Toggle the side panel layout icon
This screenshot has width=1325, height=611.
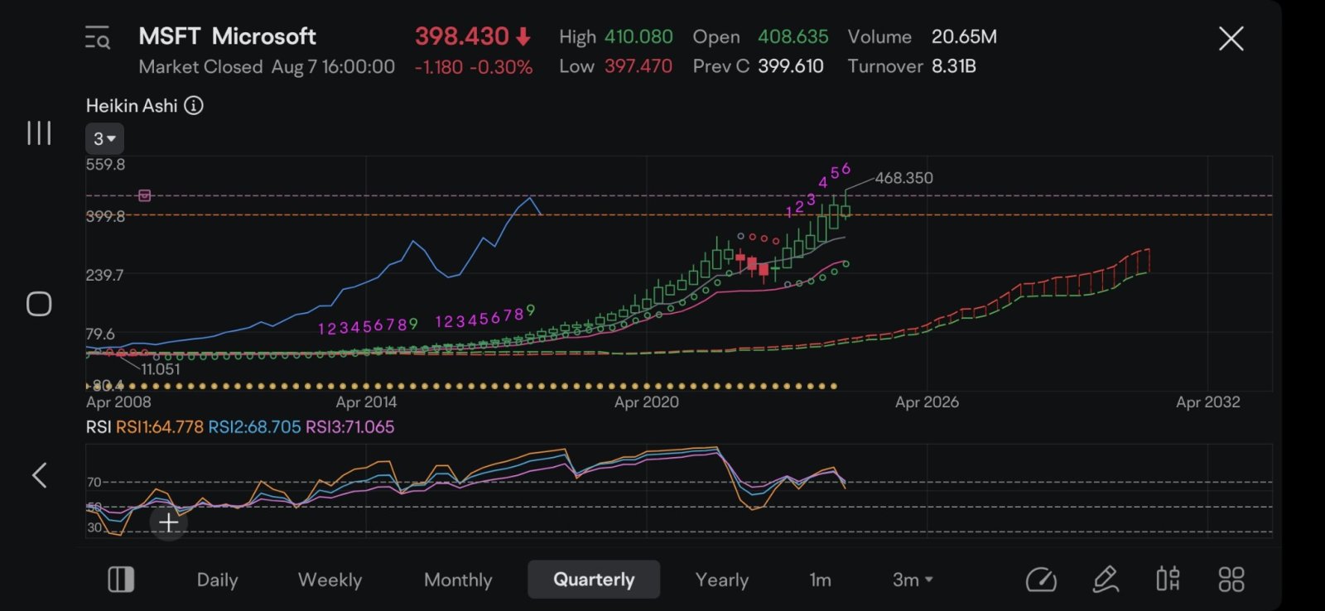121,580
